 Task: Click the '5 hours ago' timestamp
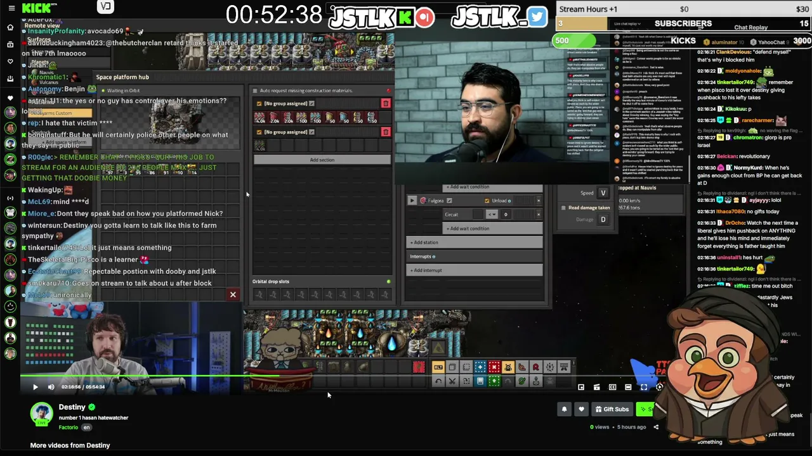point(632,427)
